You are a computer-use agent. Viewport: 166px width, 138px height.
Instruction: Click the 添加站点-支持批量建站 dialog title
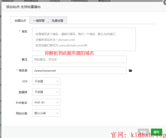[x=23, y=7]
